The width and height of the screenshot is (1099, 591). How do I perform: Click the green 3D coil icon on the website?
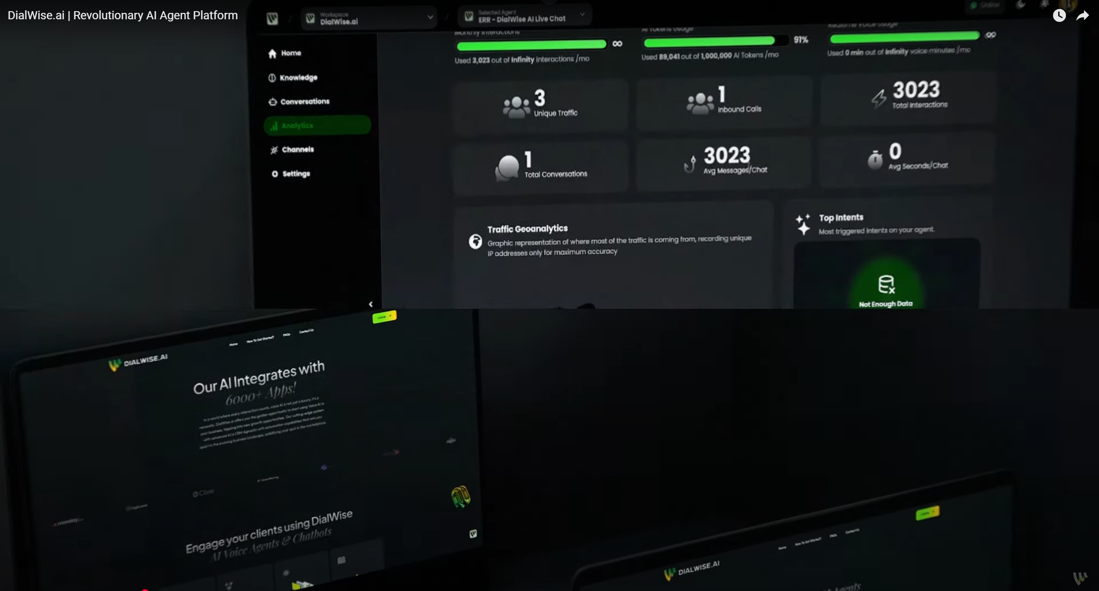[x=461, y=497]
